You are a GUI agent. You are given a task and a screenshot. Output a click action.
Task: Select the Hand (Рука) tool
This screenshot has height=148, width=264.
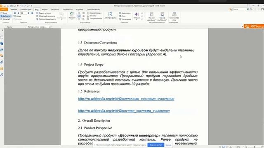point(4,13)
